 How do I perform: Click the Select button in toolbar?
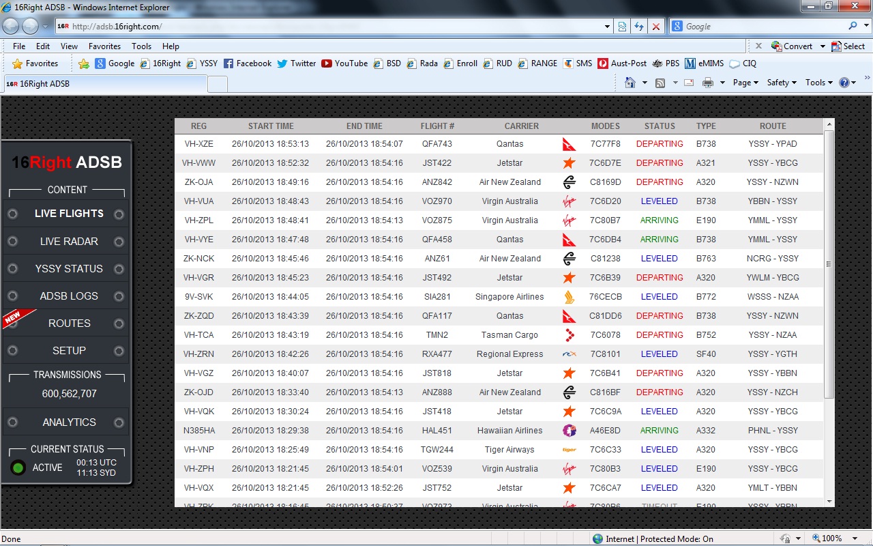pos(848,46)
